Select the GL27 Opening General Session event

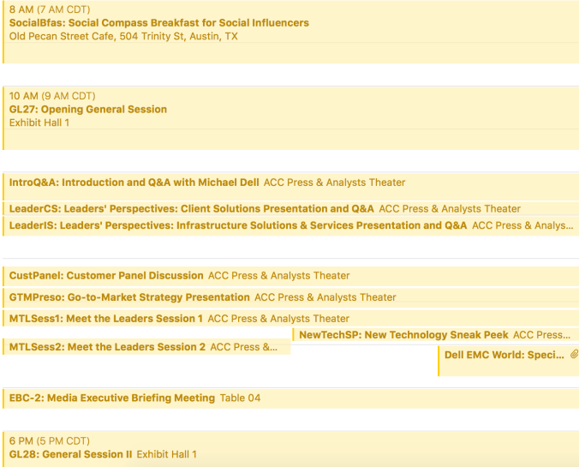pyautogui.click(x=88, y=110)
